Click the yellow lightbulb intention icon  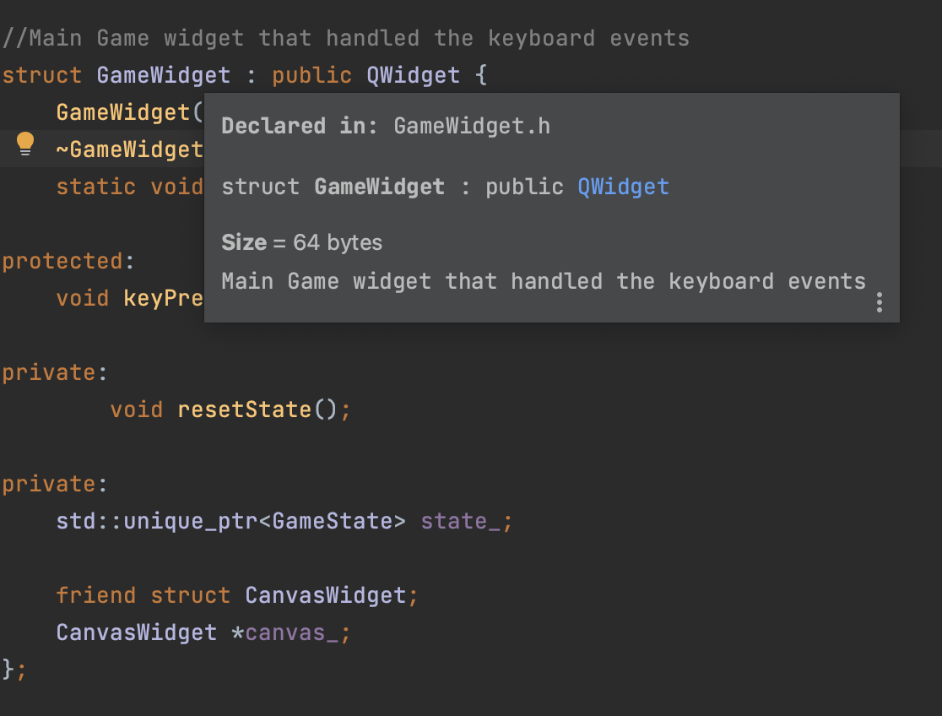tap(25, 144)
